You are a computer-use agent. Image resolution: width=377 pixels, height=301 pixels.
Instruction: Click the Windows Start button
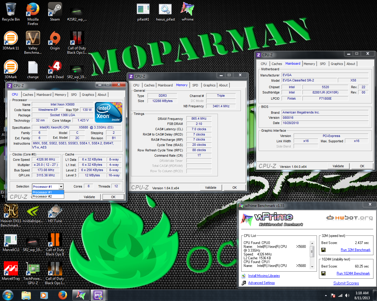click(8, 295)
